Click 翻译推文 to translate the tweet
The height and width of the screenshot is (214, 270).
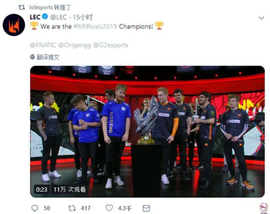(48, 57)
